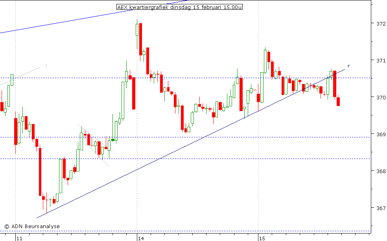The image size is (387, 241).
Task: Click the 372 price axis label
Action: point(381,24)
